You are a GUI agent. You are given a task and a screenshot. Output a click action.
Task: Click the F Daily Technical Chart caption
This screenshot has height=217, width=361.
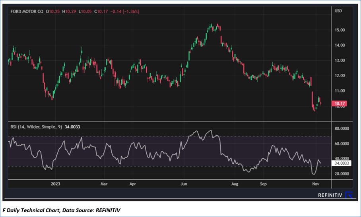[62, 210]
